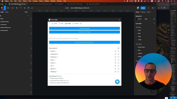Select the Pen tool
Screen dimensions: 177x99
point(17,8)
